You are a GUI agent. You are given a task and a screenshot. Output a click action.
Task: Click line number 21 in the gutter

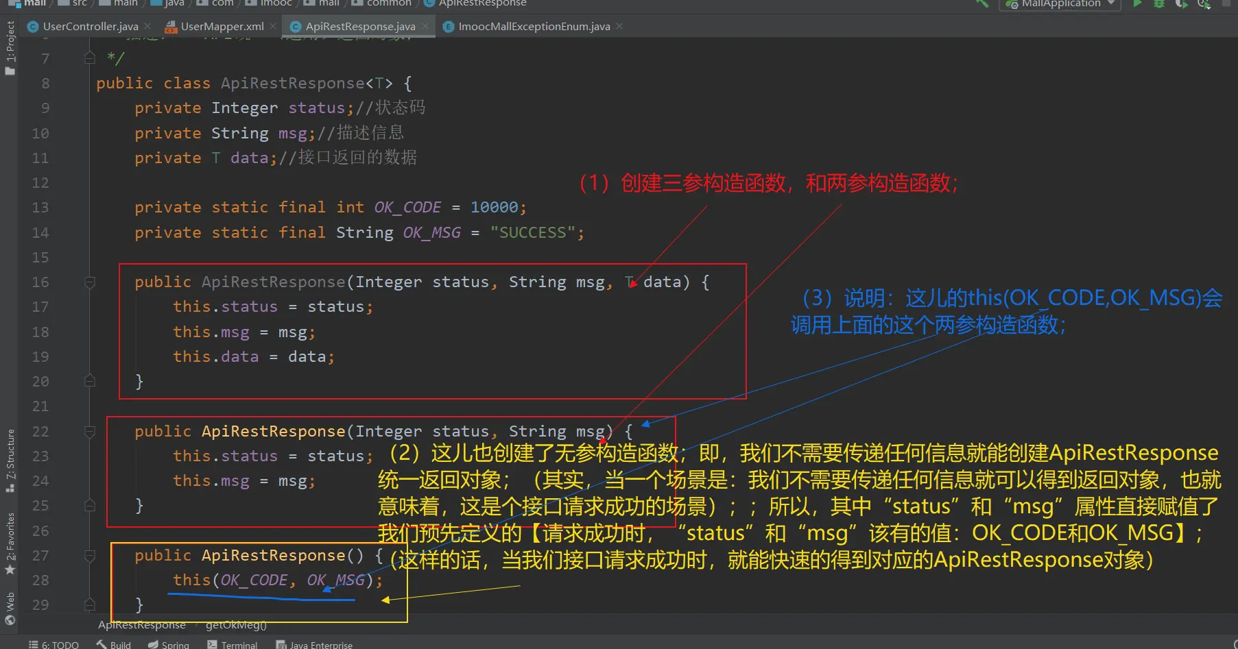tap(40, 406)
